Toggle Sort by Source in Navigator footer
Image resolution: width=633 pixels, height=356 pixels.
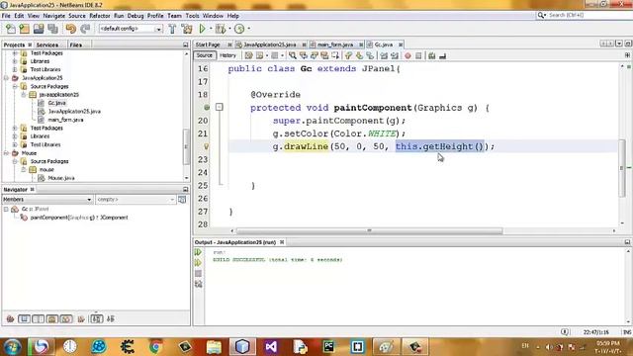click(111, 318)
